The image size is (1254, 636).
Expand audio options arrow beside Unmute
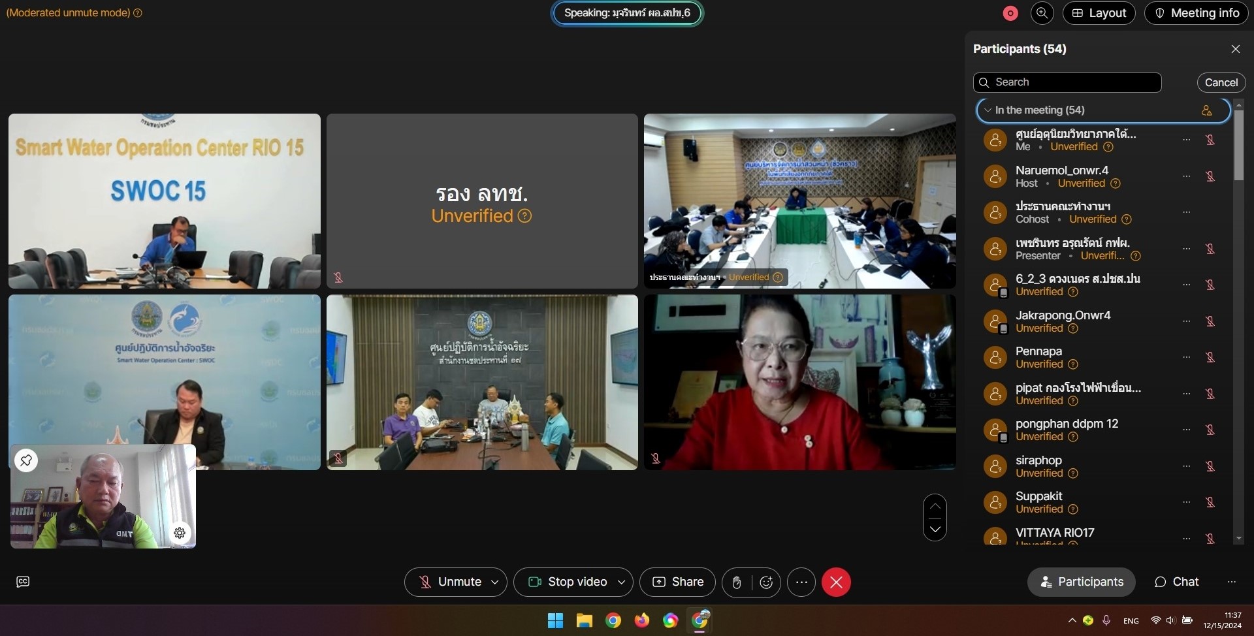coord(495,582)
